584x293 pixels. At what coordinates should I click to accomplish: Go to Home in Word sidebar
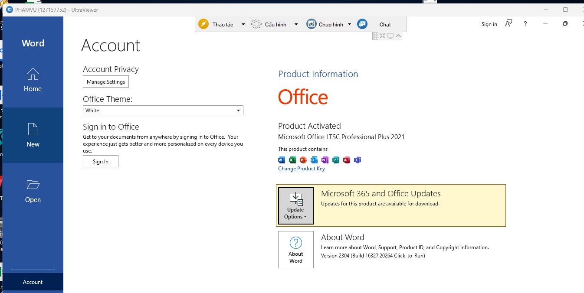(x=33, y=80)
